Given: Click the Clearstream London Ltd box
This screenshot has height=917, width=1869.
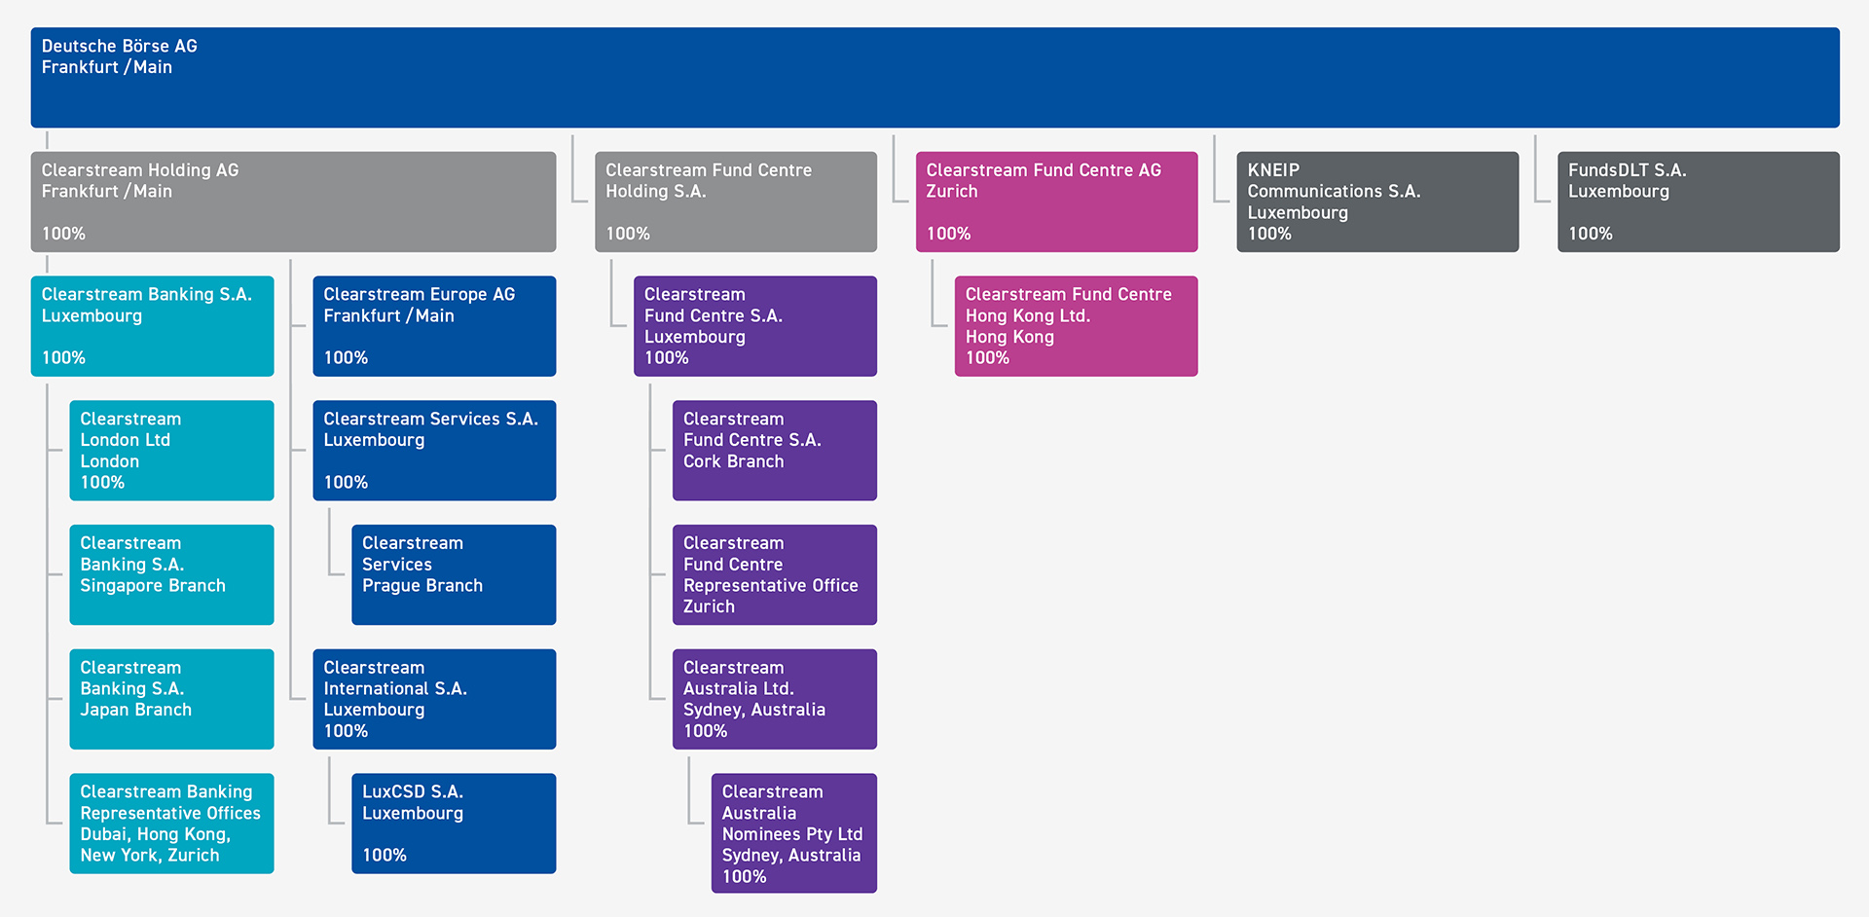Looking at the screenshot, I should coord(171,451).
